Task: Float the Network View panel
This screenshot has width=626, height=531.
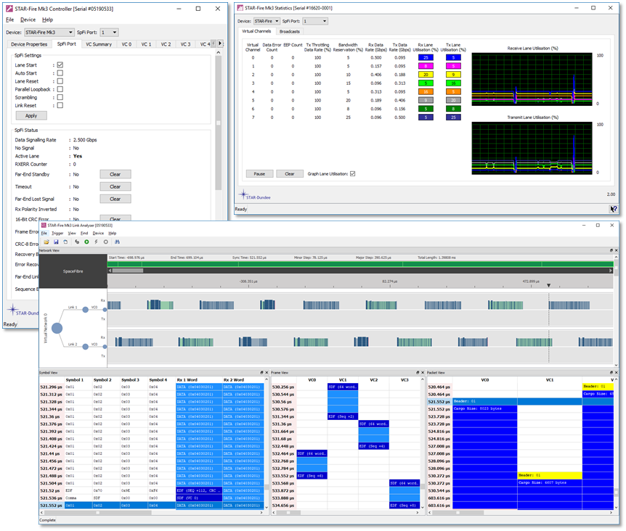Action: click(611, 250)
